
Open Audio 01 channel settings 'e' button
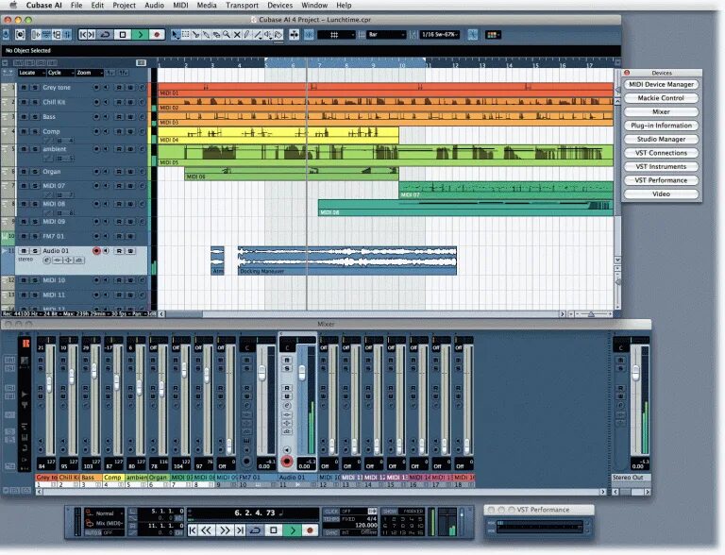46,261
